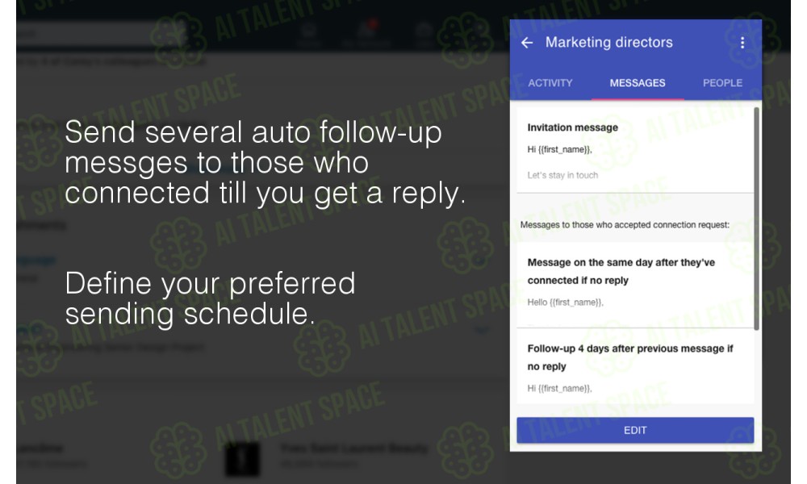Click blurred notification icon with red badge

(369, 31)
